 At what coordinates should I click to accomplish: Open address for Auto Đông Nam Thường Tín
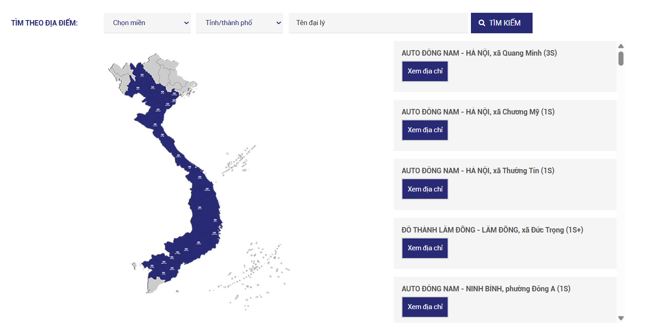(x=425, y=189)
